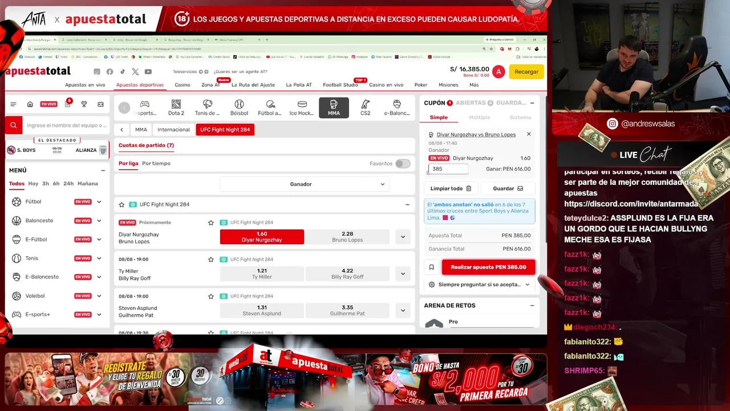
Task: Select the CS2 sport icon
Action: tap(366, 107)
